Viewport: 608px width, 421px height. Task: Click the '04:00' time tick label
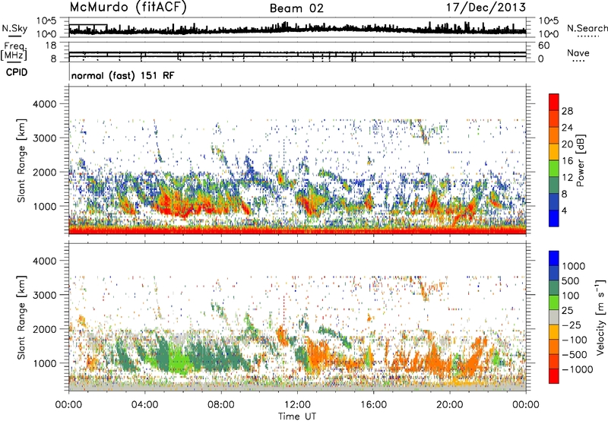(144, 405)
